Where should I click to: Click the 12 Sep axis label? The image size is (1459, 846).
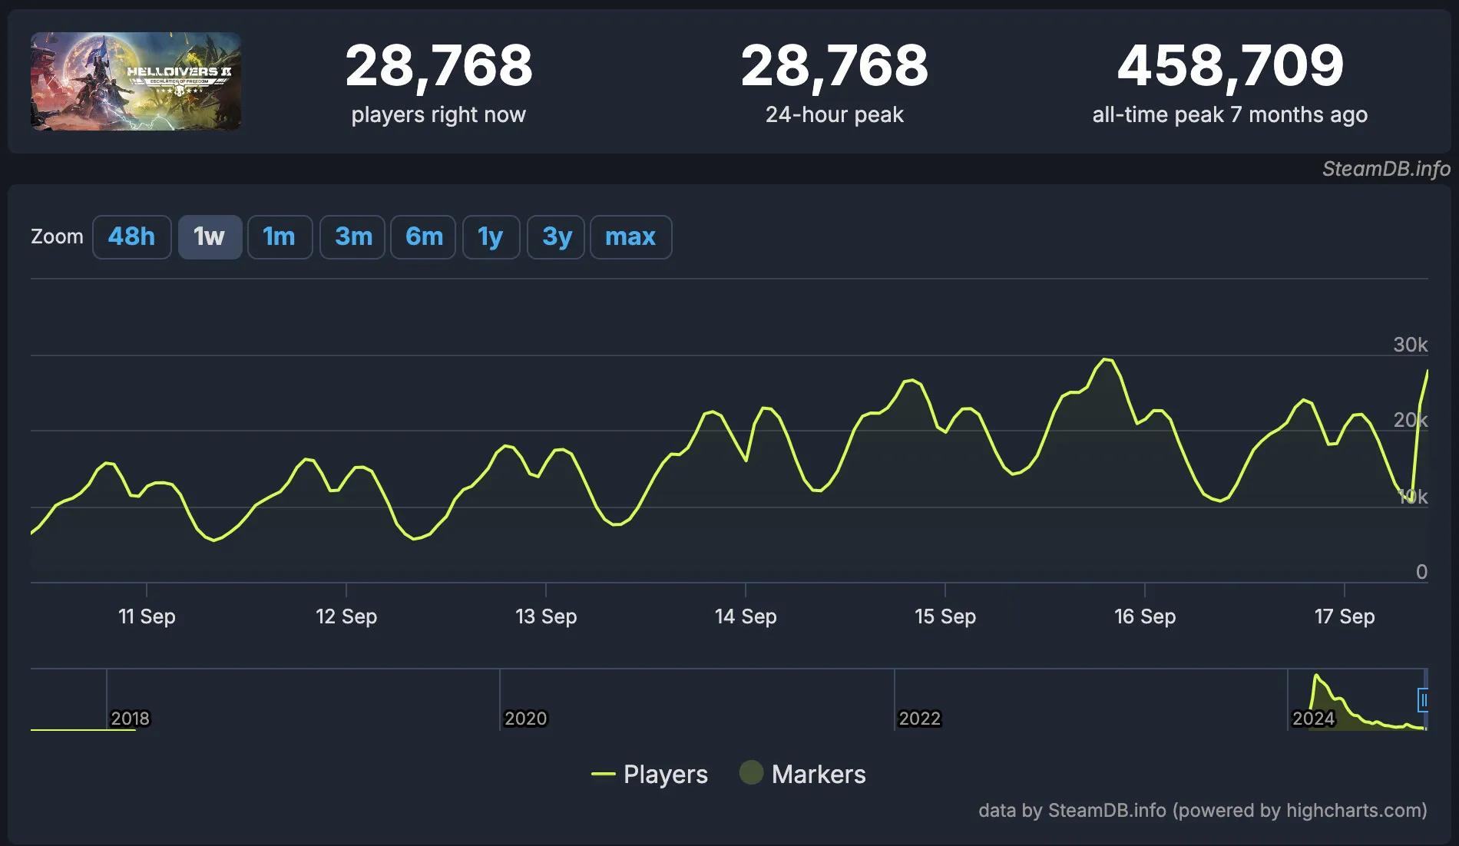point(346,616)
